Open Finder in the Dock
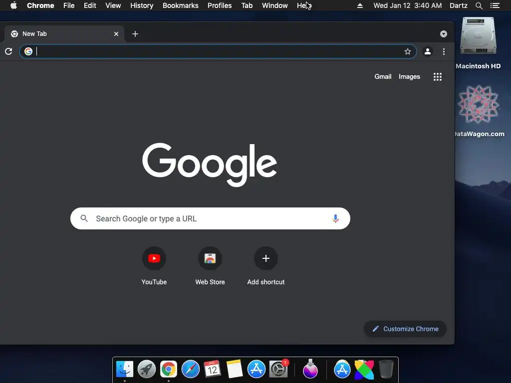This screenshot has width=511, height=383. (124, 370)
